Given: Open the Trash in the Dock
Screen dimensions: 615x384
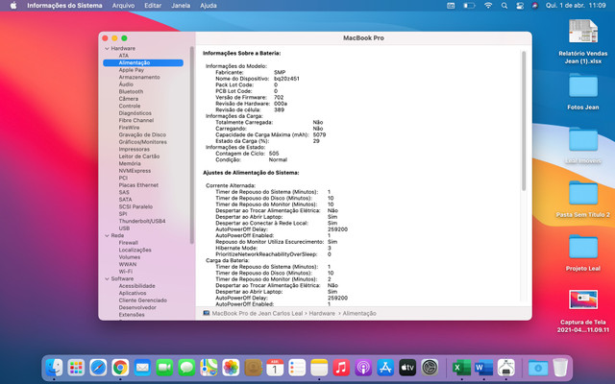Looking at the screenshot, I should click(560, 368).
